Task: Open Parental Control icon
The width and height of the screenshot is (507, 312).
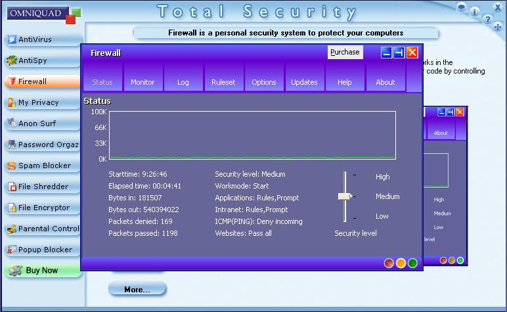Action: 12,229
